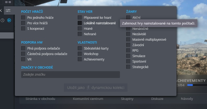
Task: Click the achievements progress bar
Action: tap(196, 85)
